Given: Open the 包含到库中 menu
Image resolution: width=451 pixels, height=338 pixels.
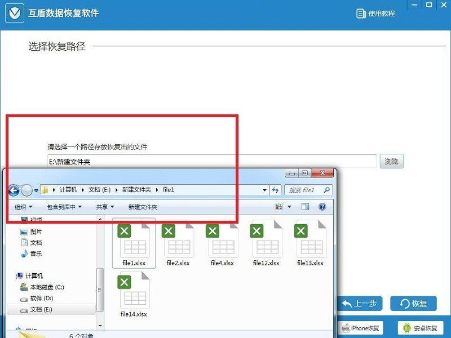Looking at the screenshot, I should pyautogui.click(x=64, y=207).
